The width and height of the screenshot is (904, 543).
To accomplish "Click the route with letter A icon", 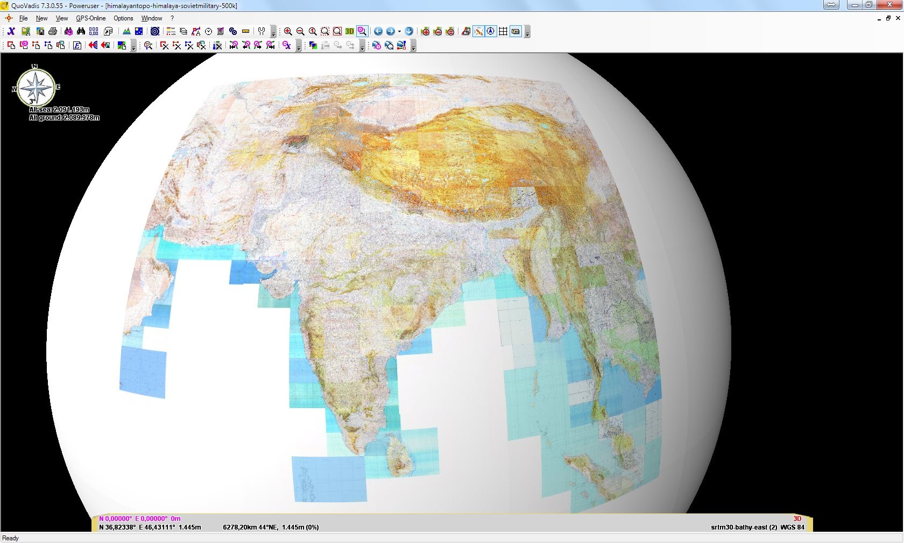I will pyautogui.click(x=196, y=31).
